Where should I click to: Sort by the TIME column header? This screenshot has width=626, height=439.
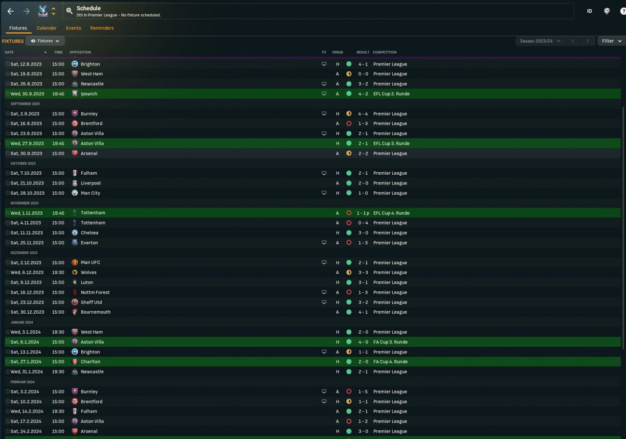[x=58, y=52]
